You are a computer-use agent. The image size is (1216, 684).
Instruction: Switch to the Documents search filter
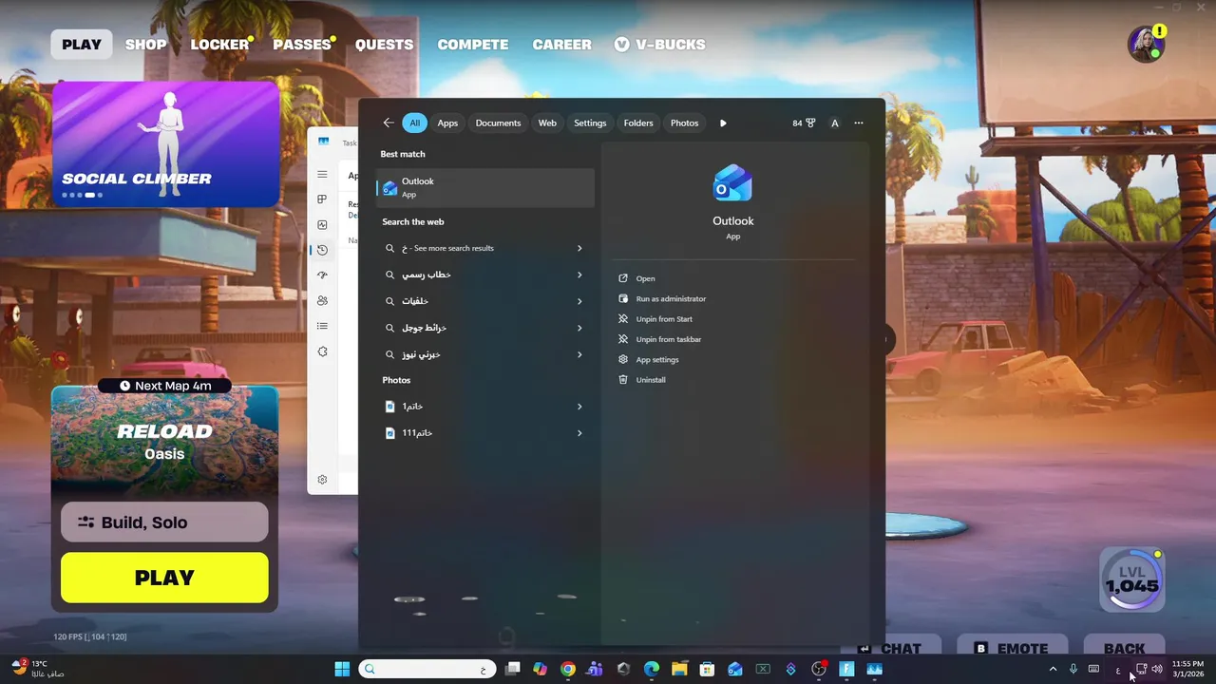(x=498, y=123)
